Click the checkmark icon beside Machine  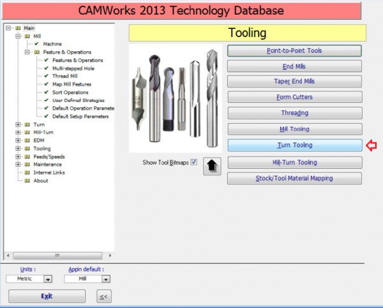click(x=36, y=43)
